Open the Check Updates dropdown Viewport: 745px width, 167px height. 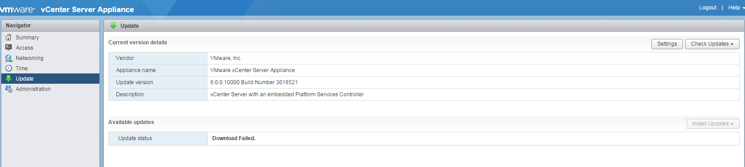coord(712,44)
